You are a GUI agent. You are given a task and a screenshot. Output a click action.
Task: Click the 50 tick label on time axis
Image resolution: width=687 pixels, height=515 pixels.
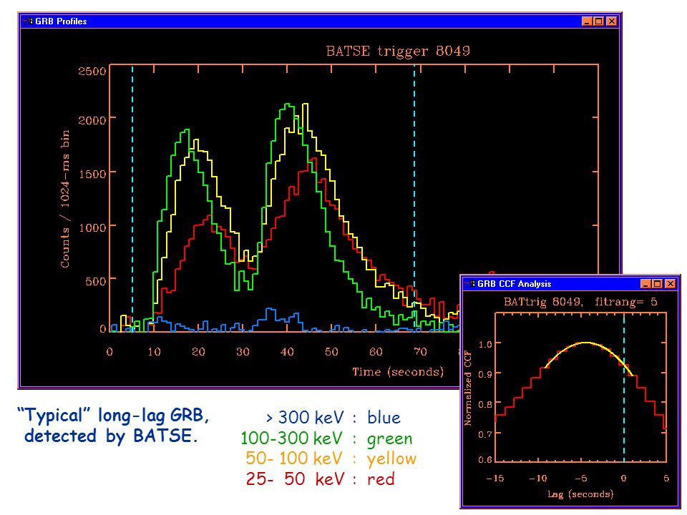(x=331, y=352)
